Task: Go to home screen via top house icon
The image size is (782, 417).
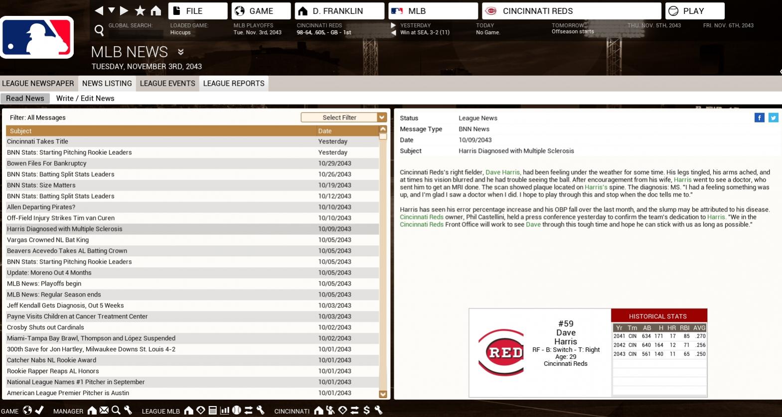Action: 156,10
